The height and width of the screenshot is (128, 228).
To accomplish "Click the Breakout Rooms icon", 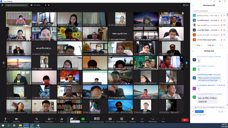I will coord(121,119).
